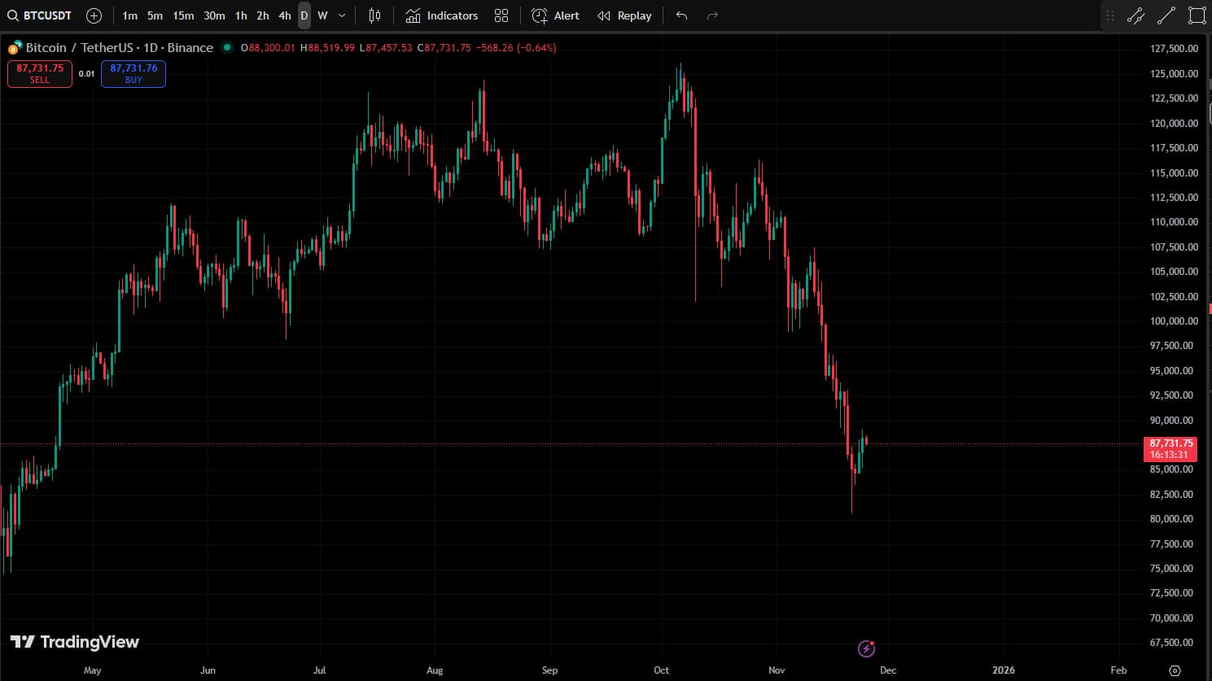Click the red SELL 87,731.75 button
Viewport: 1212px width, 681px height.
(40, 73)
